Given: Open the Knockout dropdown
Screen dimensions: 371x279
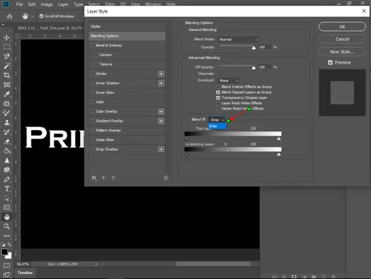Looking at the screenshot, I should pos(228,80).
